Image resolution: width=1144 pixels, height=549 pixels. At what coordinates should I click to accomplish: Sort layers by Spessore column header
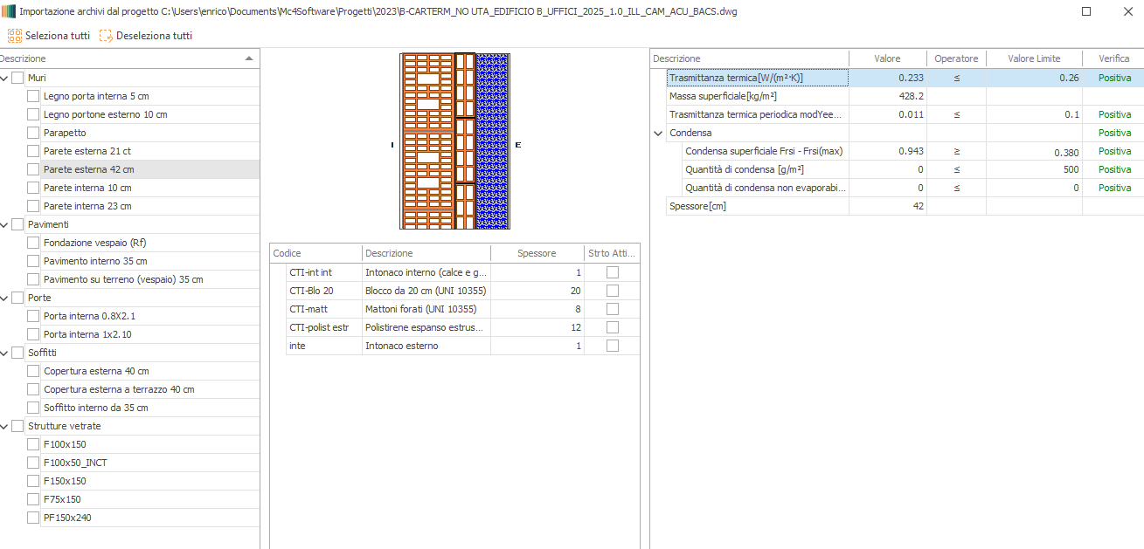[536, 253]
